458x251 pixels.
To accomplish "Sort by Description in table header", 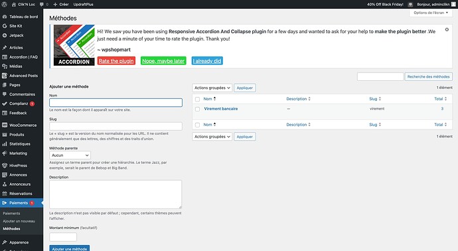I will click(299, 99).
